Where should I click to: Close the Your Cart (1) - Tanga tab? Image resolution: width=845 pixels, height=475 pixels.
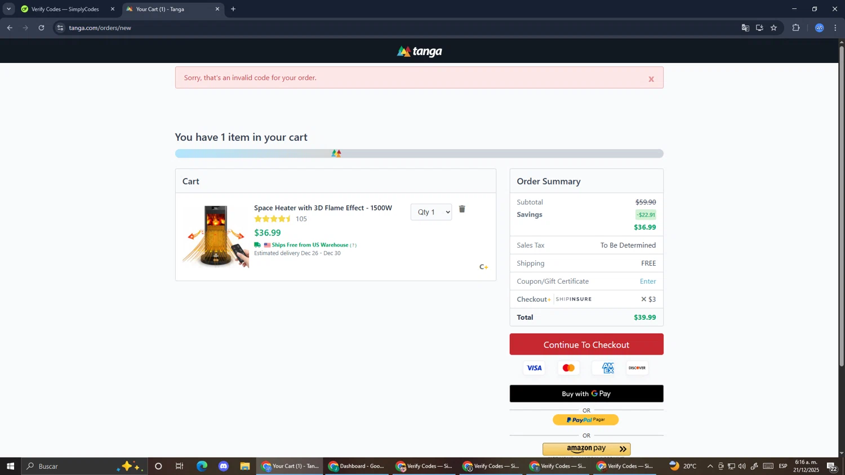[217, 9]
